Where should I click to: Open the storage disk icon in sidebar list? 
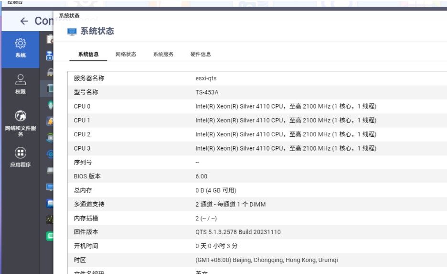click(50, 55)
